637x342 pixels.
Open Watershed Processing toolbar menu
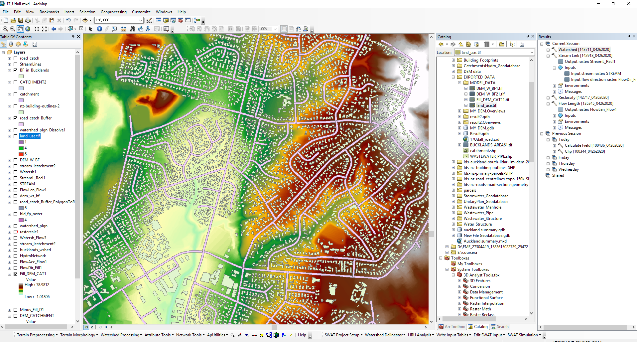tap(121, 335)
